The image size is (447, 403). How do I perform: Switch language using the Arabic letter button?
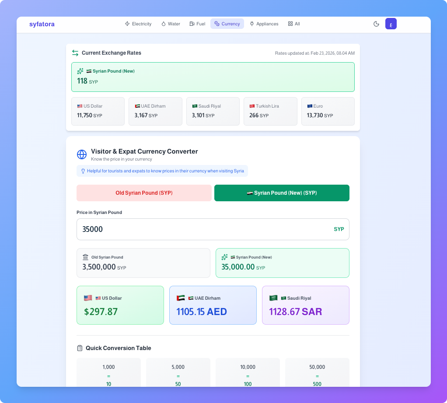click(x=391, y=24)
